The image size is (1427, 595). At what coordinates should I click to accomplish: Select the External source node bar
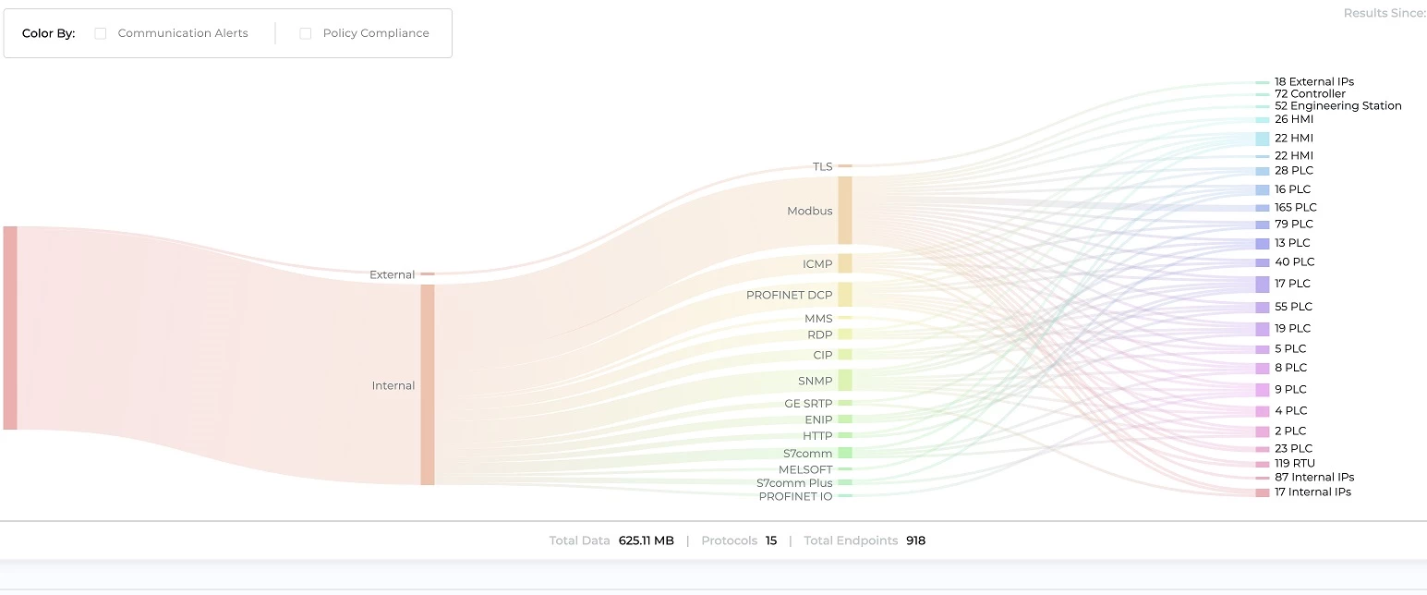point(428,274)
